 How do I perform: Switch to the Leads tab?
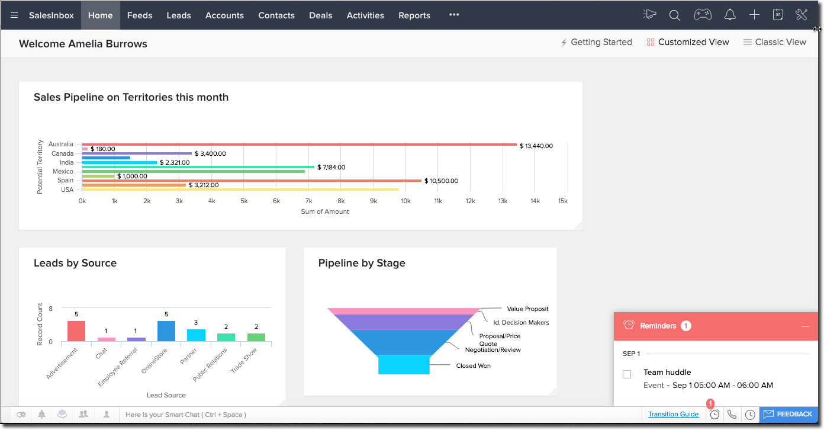pyautogui.click(x=178, y=15)
